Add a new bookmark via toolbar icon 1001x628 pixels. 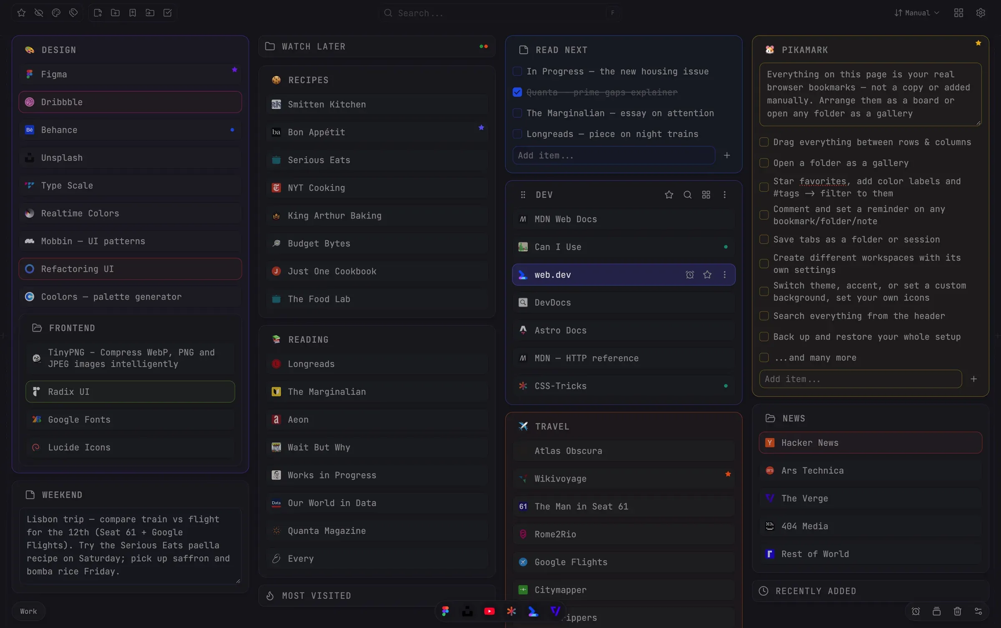point(133,13)
